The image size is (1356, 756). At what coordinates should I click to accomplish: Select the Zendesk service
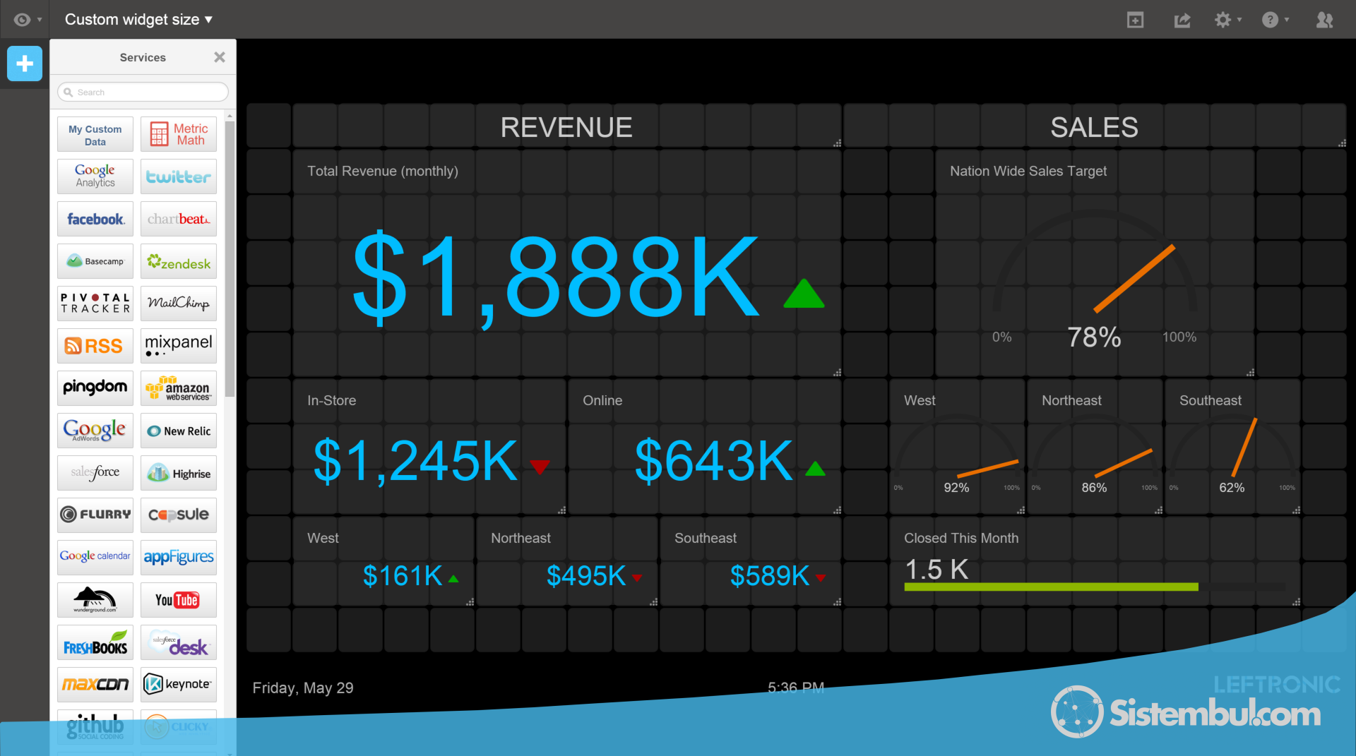point(179,261)
